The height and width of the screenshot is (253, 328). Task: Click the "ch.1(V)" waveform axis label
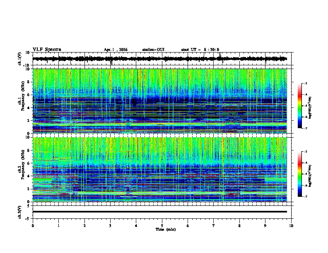pyautogui.click(x=20, y=59)
